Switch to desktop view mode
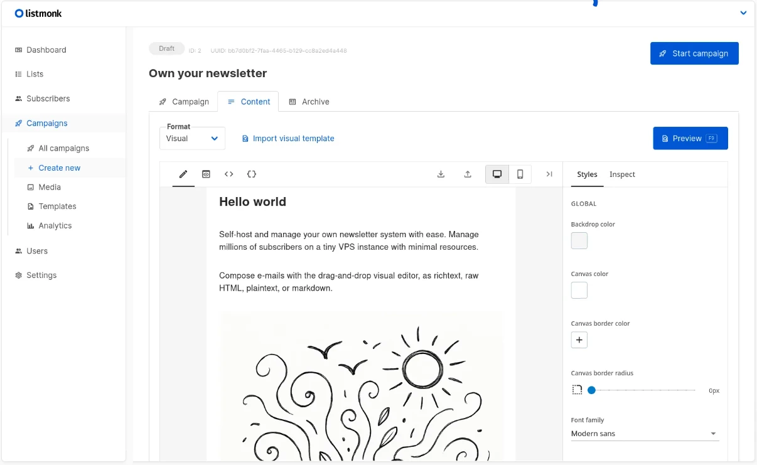 pyautogui.click(x=497, y=174)
